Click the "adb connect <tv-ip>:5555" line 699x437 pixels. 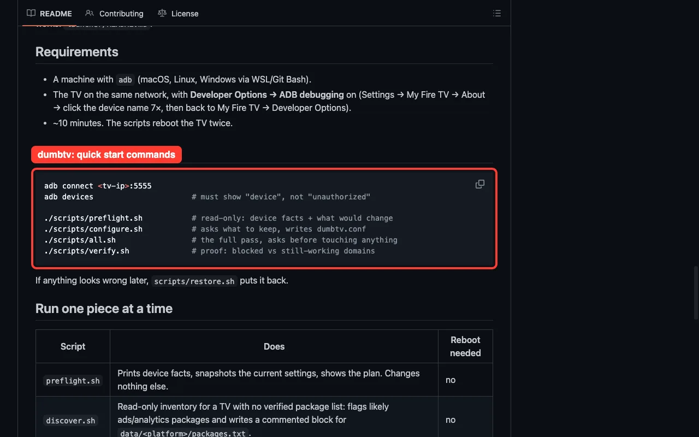point(98,186)
